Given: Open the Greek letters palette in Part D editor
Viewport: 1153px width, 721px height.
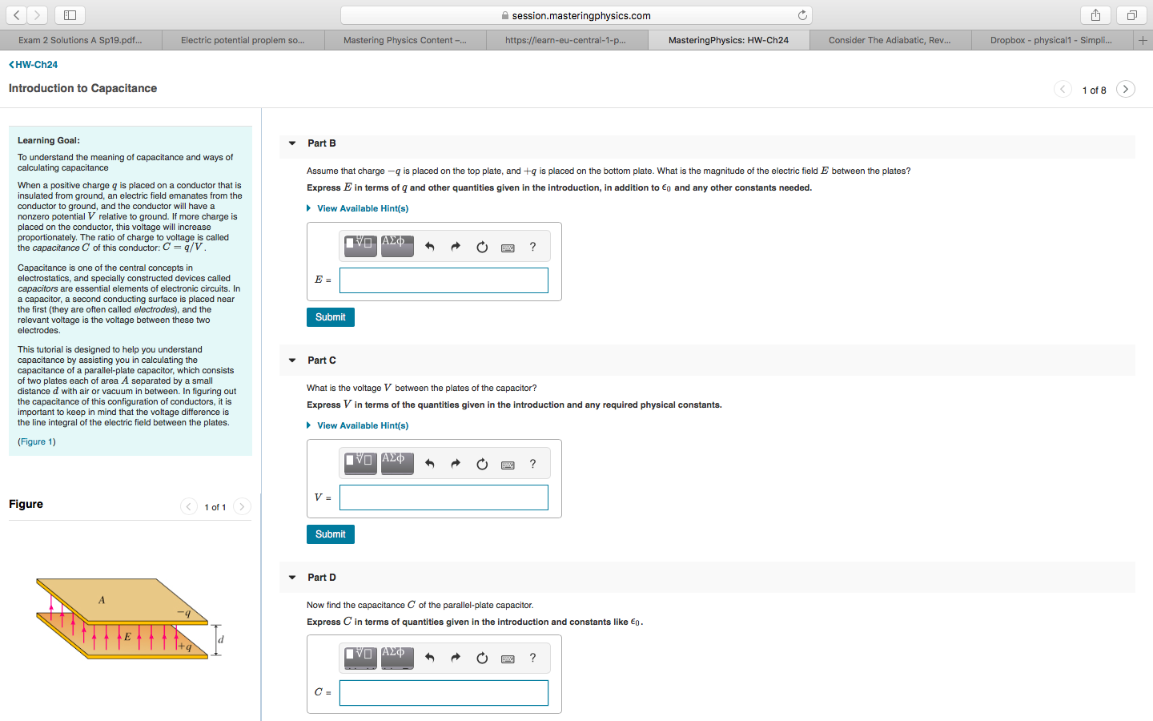Looking at the screenshot, I should [397, 658].
